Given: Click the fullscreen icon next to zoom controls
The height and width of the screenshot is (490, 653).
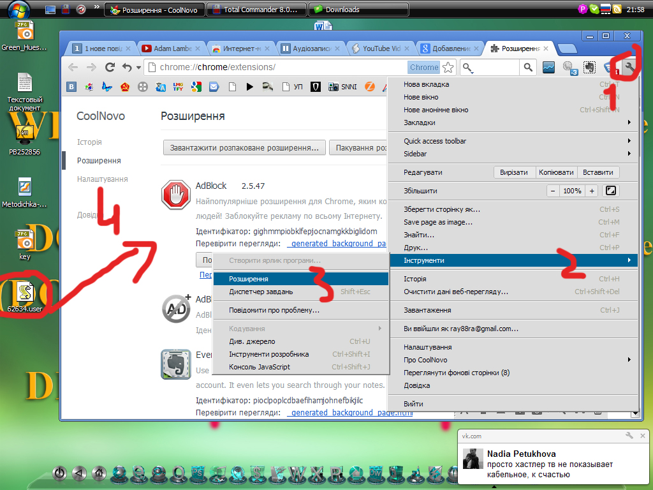Looking at the screenshot, I should (x=610, y=191).
